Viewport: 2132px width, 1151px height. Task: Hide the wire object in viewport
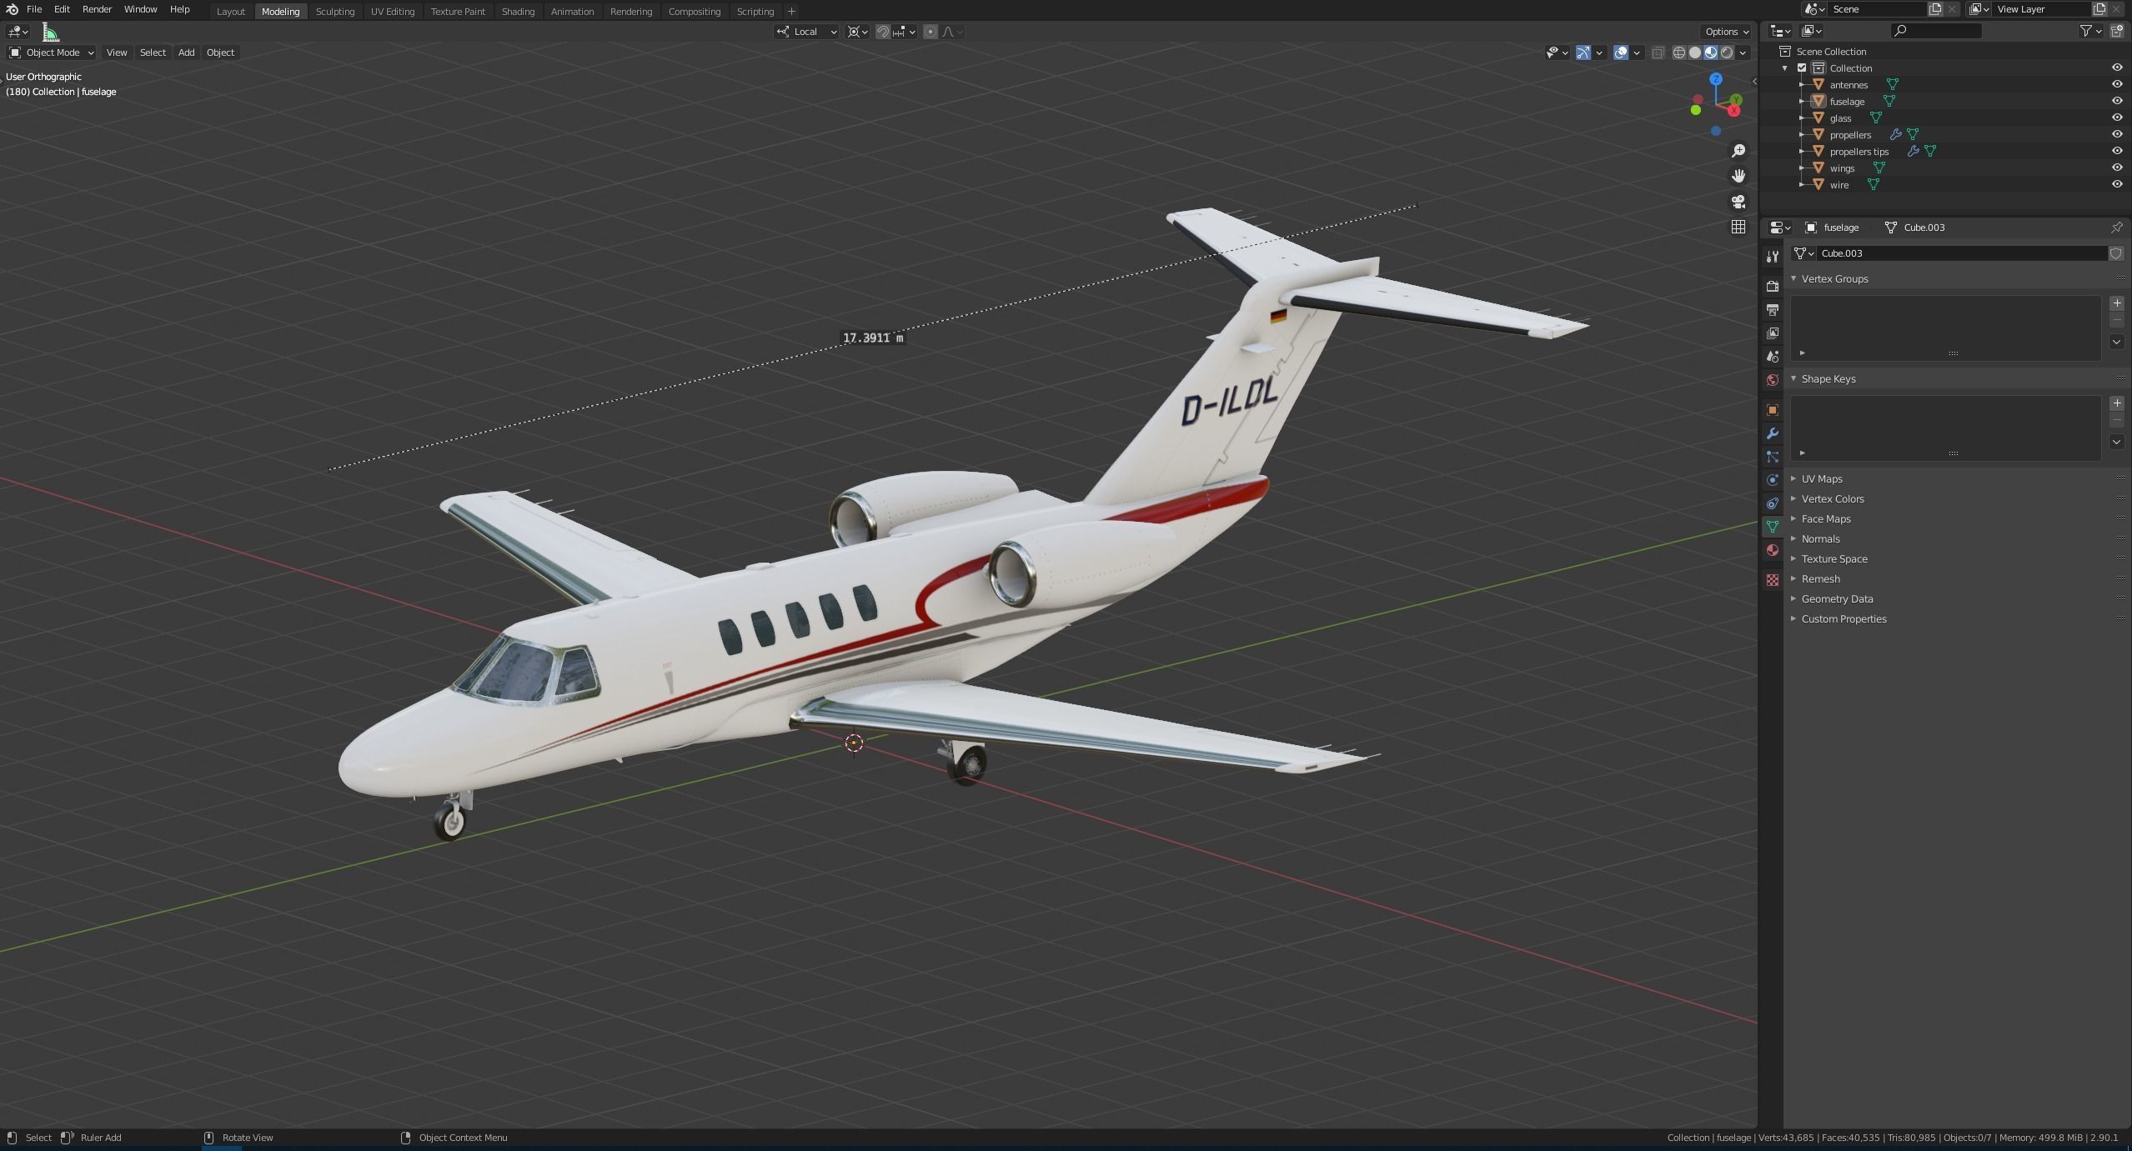point(2117,184)
